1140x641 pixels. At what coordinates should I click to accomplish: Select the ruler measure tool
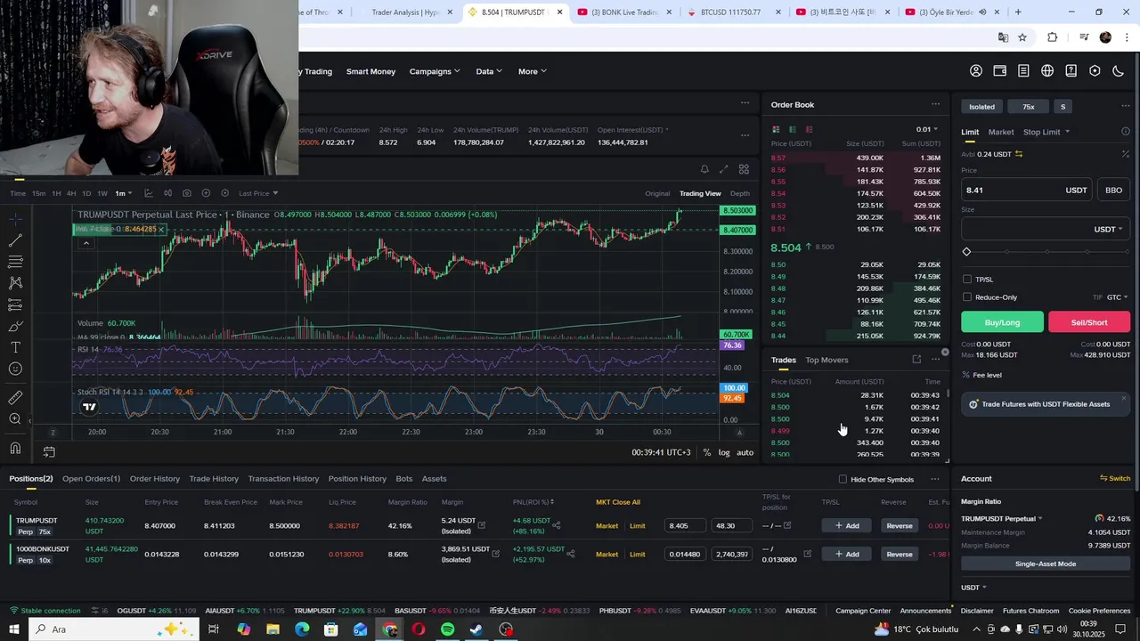click(15, 397)
